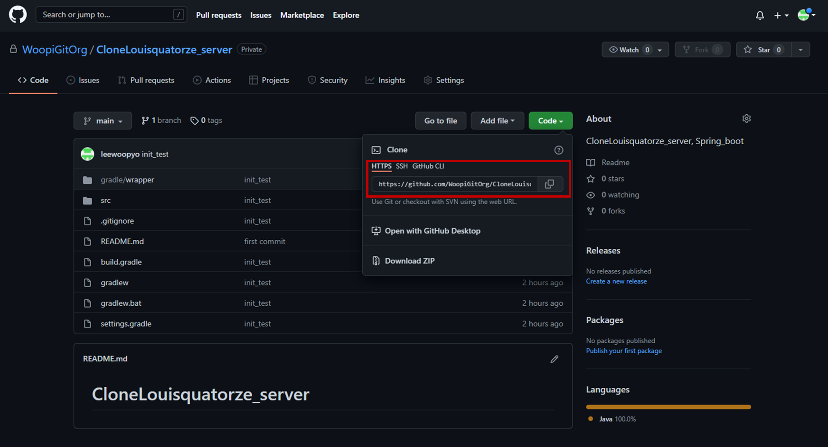Viewport: 828px width, 447px height.
Task: Click the src folder icon
Action: 87,201
